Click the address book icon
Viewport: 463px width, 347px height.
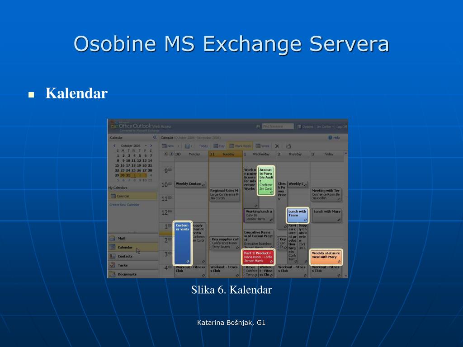coord(258,127)
